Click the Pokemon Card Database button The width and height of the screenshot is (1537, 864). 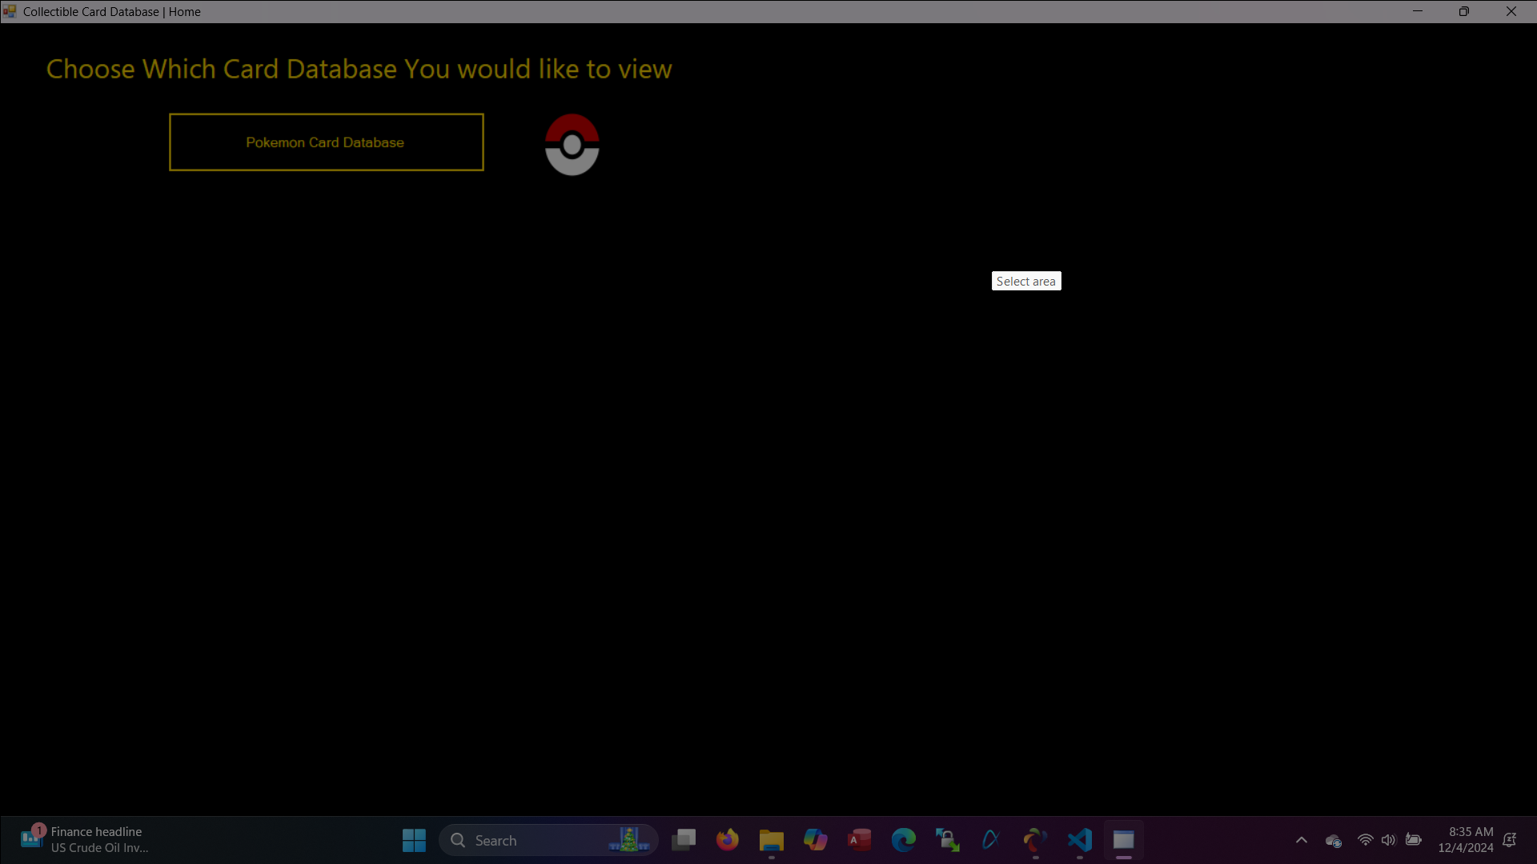[326, 142]
